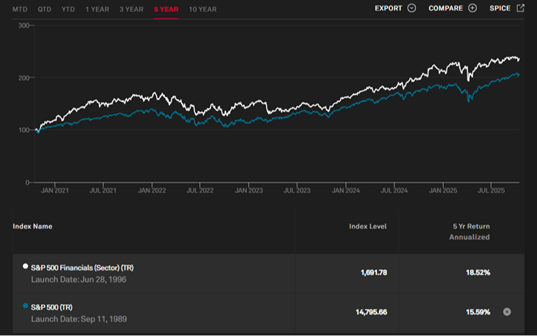
Task: Click the Index Name column header
Action: [33, 226]
